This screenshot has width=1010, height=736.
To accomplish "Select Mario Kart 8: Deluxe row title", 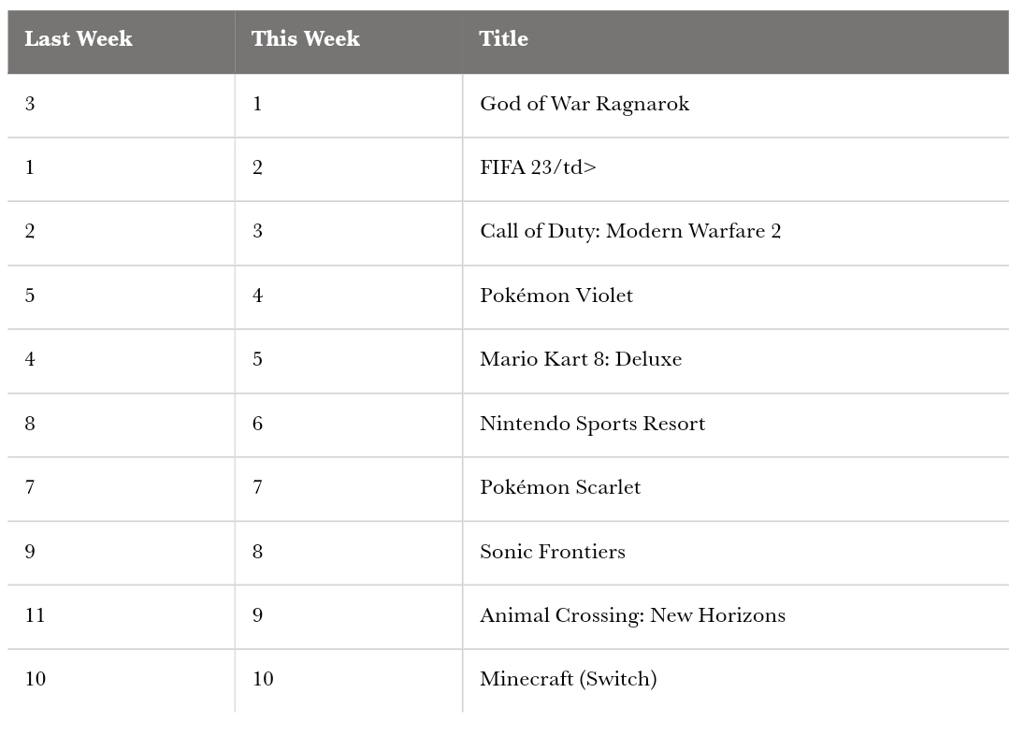I will [x=581, y=359].
